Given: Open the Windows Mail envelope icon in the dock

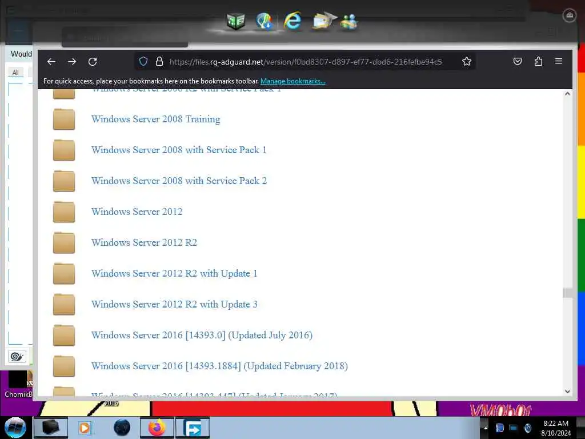Looking at the screenshot, I should click(324, 21).
